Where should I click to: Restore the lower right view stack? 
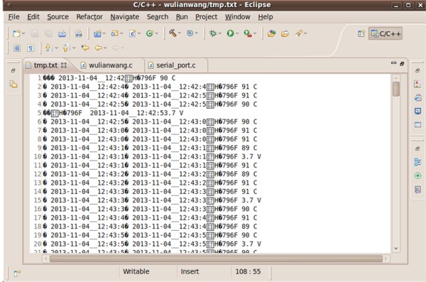(x=417, y=148)
